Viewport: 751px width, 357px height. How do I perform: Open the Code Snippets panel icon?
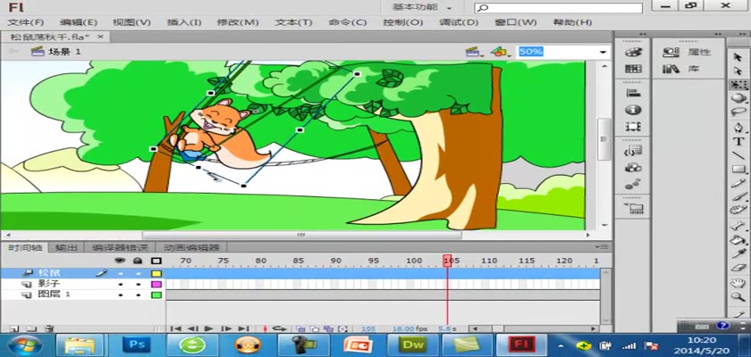(x=633, y=151)
